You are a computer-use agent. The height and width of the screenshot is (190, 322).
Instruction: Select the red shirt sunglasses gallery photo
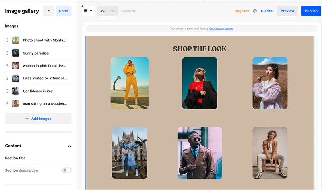tap(200, 83)
